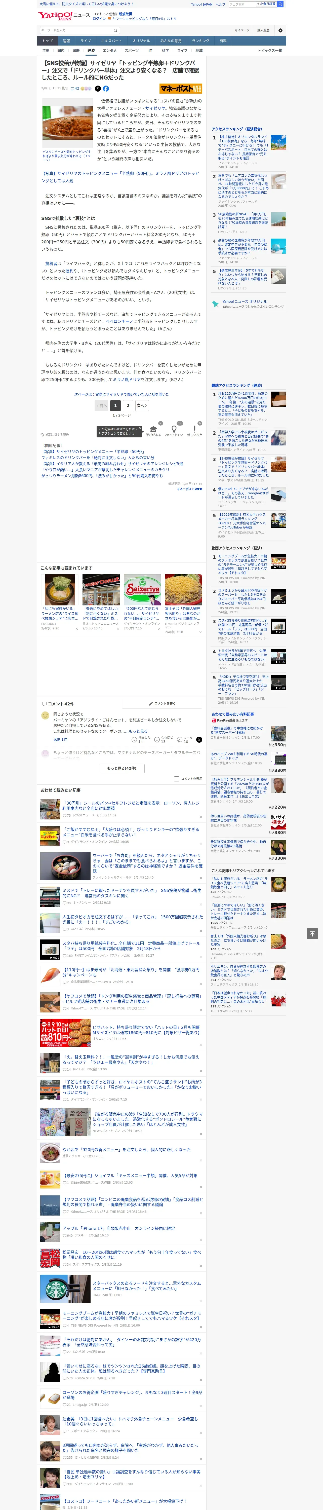323x1510 pixels.
Task: Share the article on X
Action: pyautogui.click(x=98, y=89)
